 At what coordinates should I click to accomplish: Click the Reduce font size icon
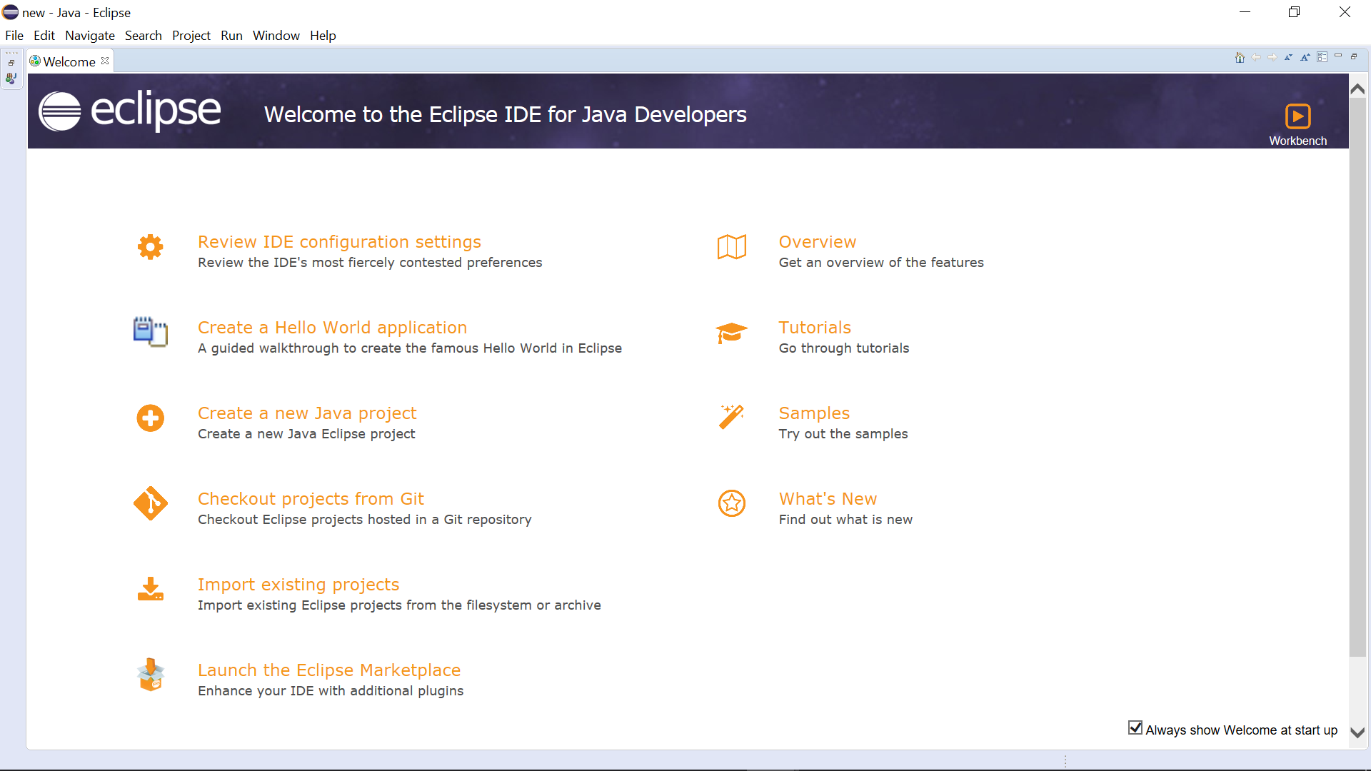click(x=1288, y=58)
